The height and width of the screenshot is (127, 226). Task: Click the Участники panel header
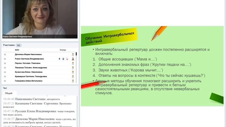(x=9, y=45)
